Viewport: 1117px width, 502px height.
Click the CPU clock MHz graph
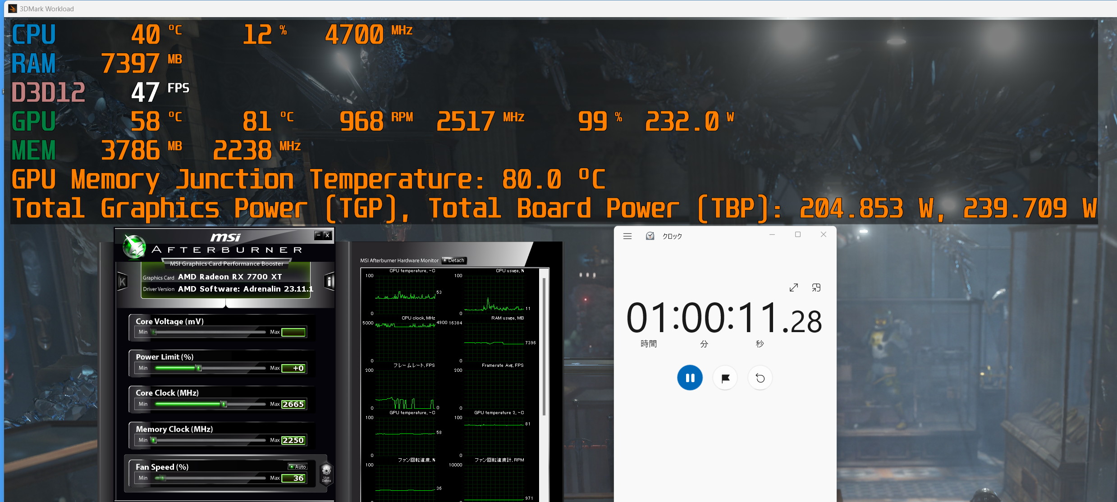click(405, 341)
